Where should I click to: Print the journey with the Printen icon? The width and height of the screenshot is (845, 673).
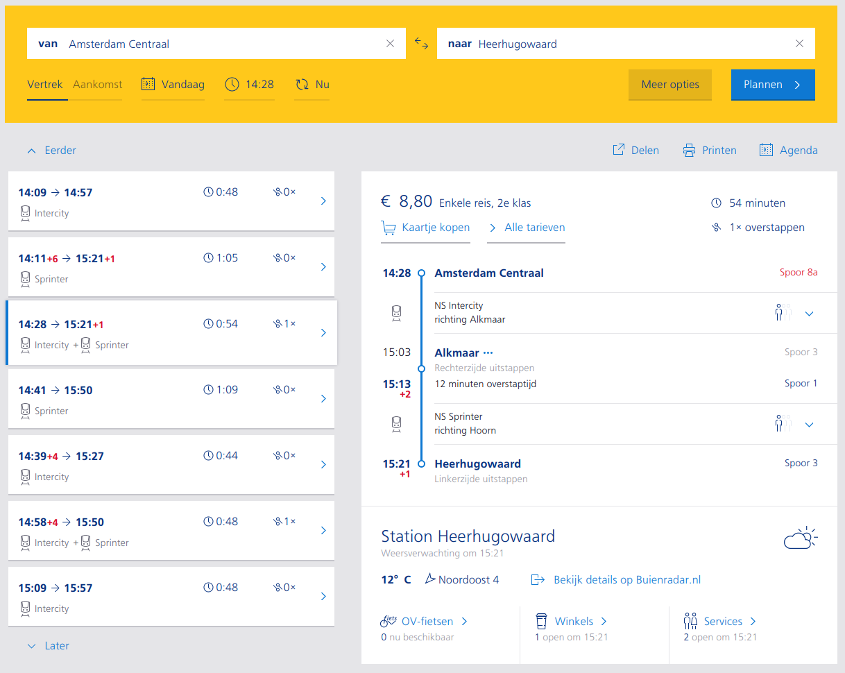(689, 150)
